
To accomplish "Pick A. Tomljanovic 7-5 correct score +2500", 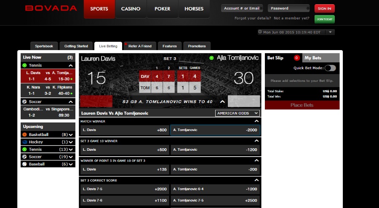I will (x=215, y=200).
